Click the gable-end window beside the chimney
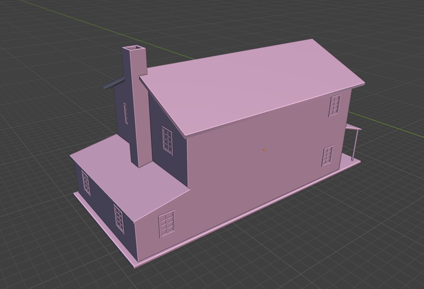Image resolution: width=424 pixels, height=289 pixels. pyautogui.click(x=168, y=142)
